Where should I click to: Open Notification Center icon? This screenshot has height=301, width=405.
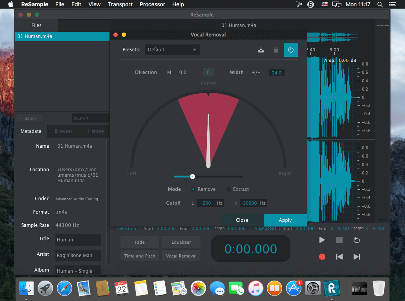(x=392, y=4)
